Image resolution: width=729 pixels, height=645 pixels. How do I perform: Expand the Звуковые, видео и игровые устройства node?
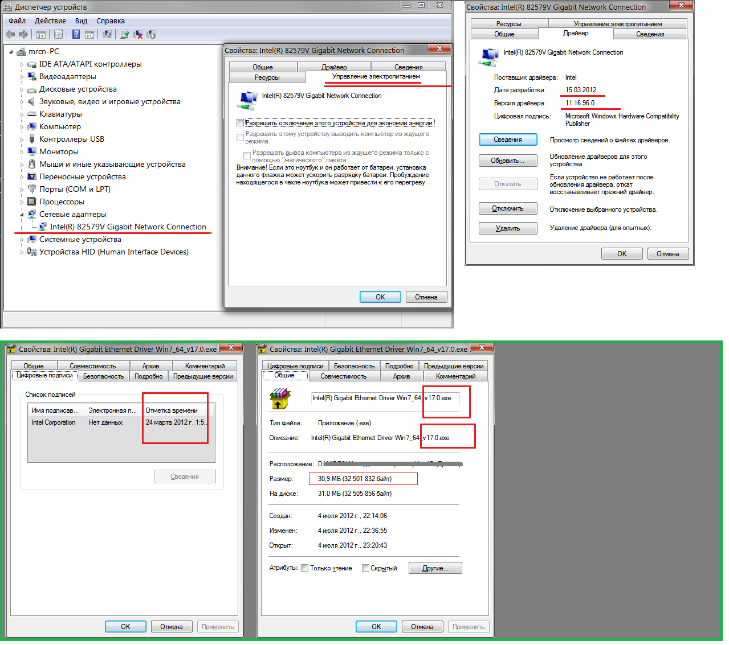tap(22, 102)
